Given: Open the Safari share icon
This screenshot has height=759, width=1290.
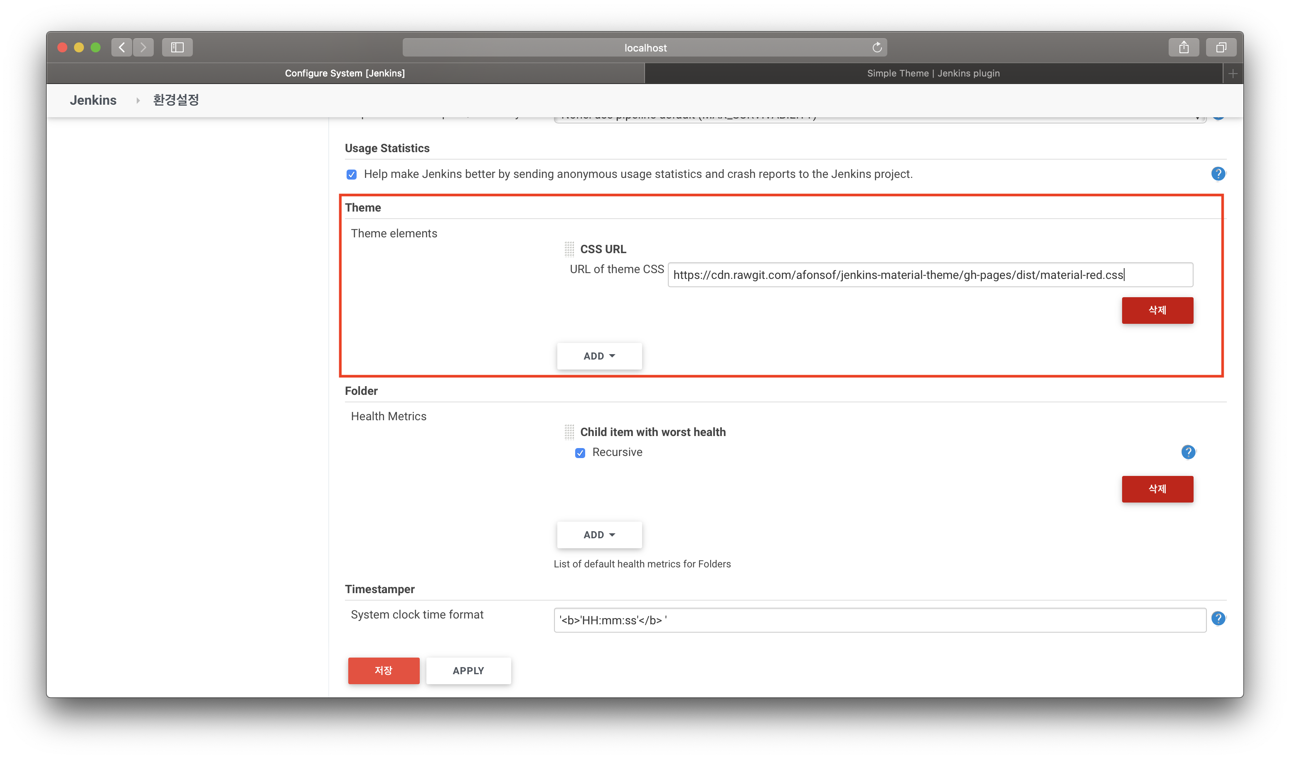Looking at the screenshot, I should [x=1184, y=48].
